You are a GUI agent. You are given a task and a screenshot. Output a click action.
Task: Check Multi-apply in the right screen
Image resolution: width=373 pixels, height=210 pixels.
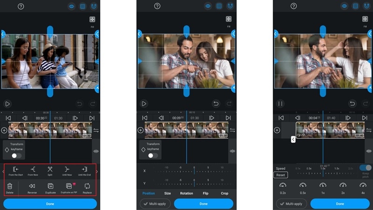click(x=291, y=204)
